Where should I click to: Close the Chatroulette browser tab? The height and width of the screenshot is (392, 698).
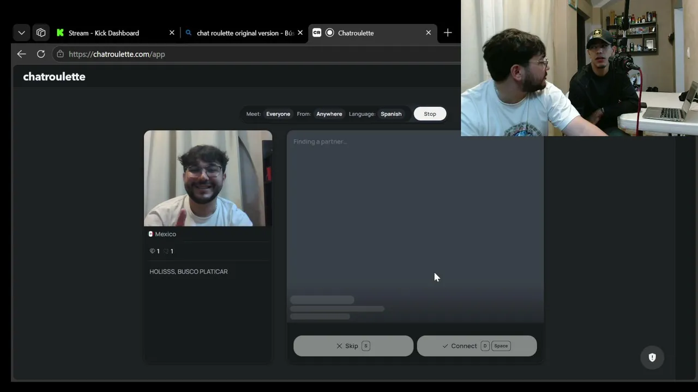click(x=428, y=33)
